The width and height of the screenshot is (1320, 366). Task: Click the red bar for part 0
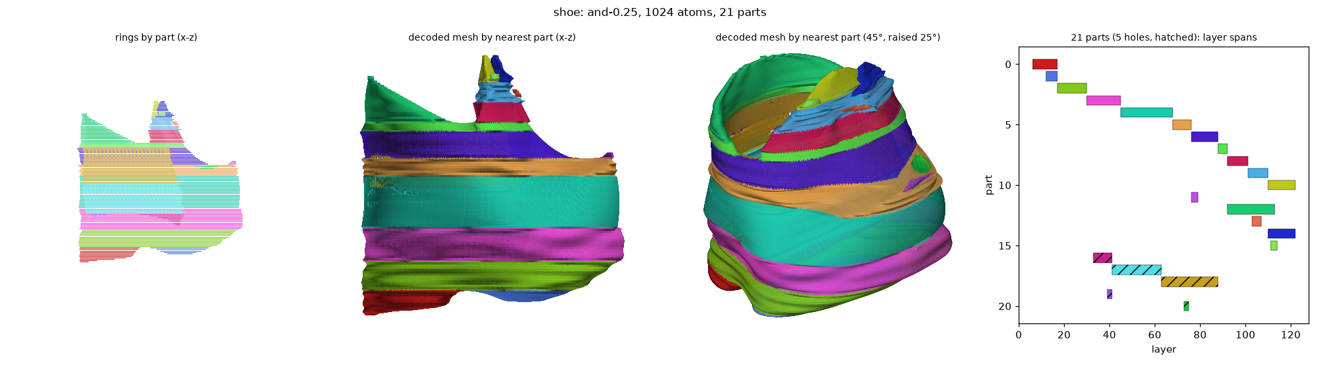1045,65
